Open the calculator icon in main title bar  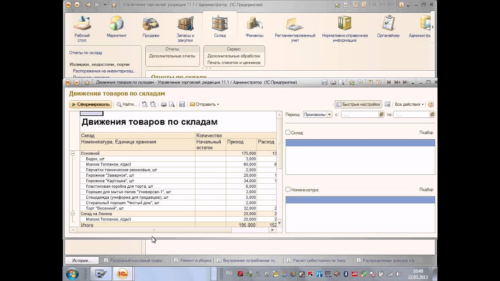click(356, 5)
